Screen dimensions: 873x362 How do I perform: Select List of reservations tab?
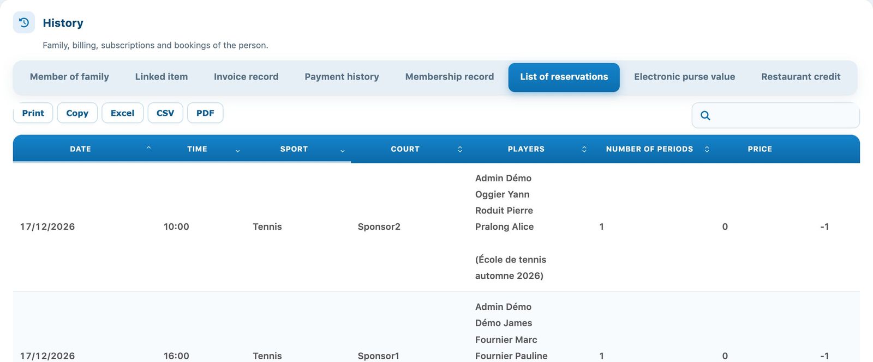point(564,77)
